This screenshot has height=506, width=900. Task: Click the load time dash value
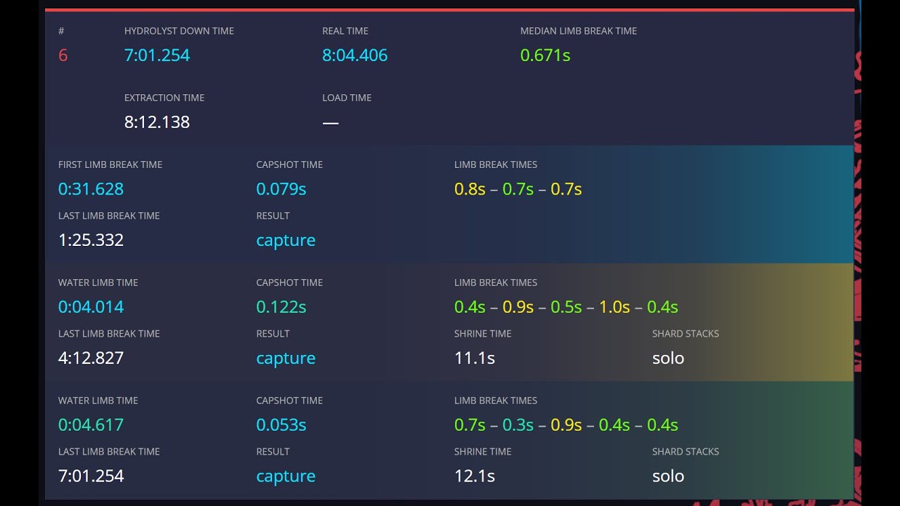(x=330, y=123)
